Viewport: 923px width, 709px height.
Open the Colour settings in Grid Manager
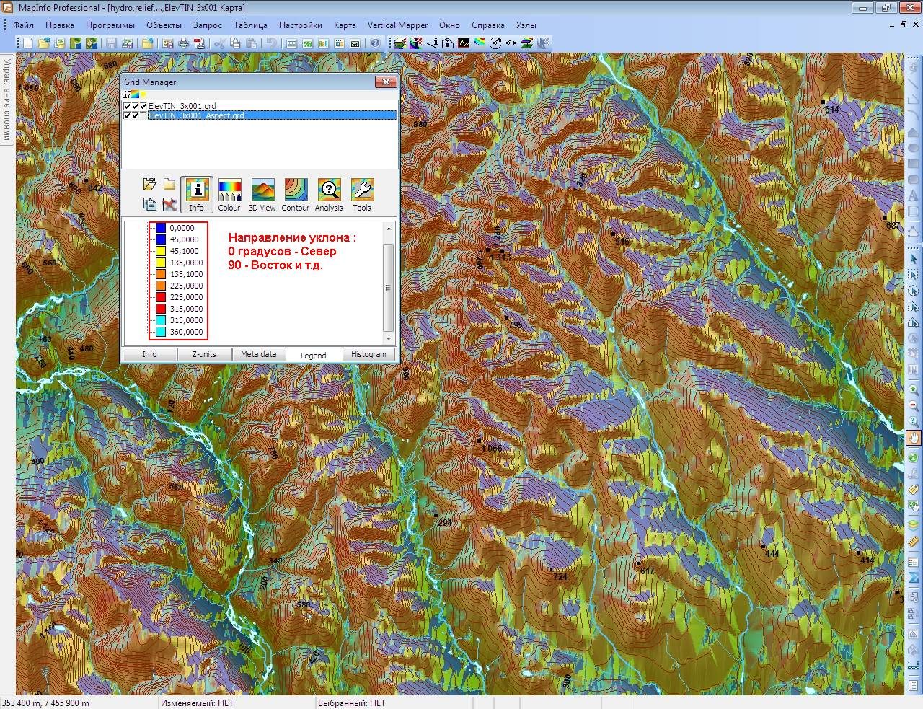229,195
